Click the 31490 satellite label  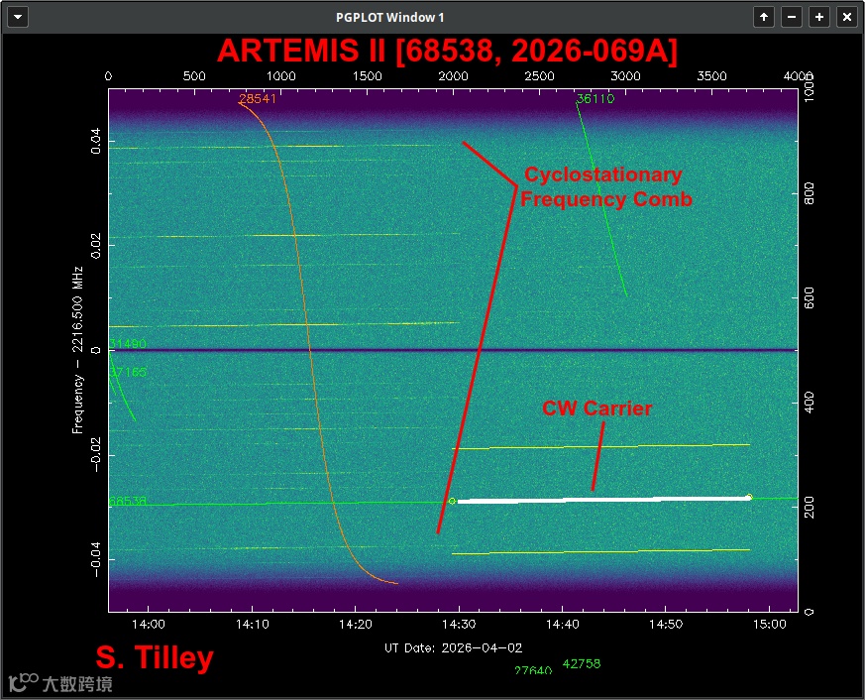point(128,344)
